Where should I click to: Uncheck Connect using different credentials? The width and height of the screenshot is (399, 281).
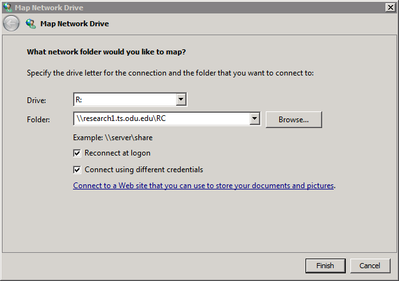77,170
